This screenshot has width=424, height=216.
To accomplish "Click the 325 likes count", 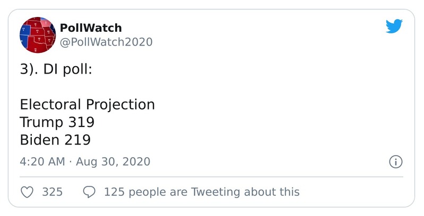I will click(52, 192).
